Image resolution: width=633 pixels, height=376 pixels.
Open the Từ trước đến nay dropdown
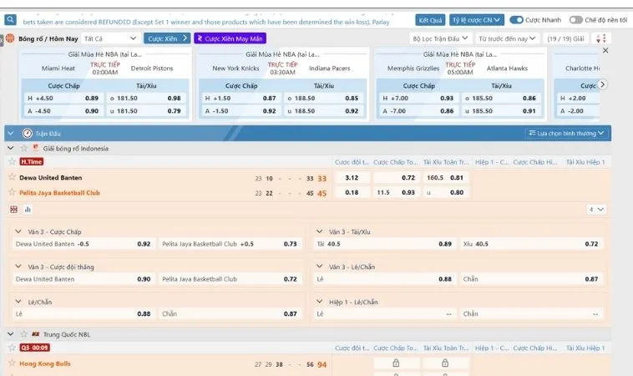[x=507, y=38]
